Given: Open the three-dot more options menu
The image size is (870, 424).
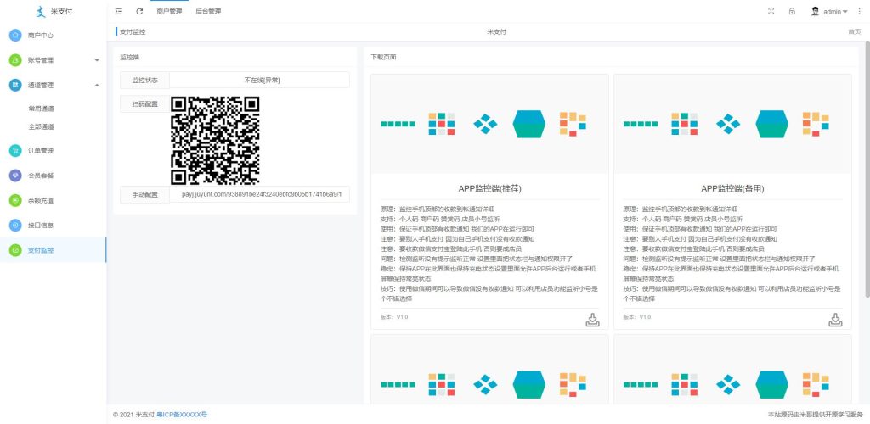Looking at the screenshot, I should (859, 12).
